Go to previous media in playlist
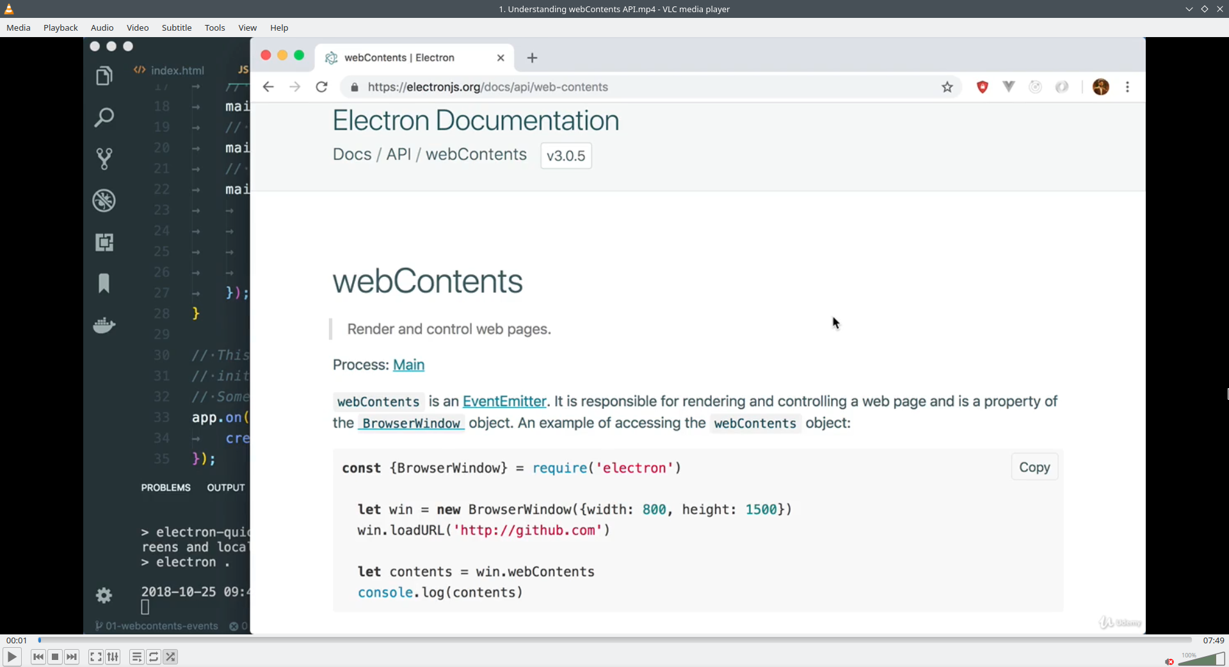This screenshot has height=667, width=1229. [38, 657]
